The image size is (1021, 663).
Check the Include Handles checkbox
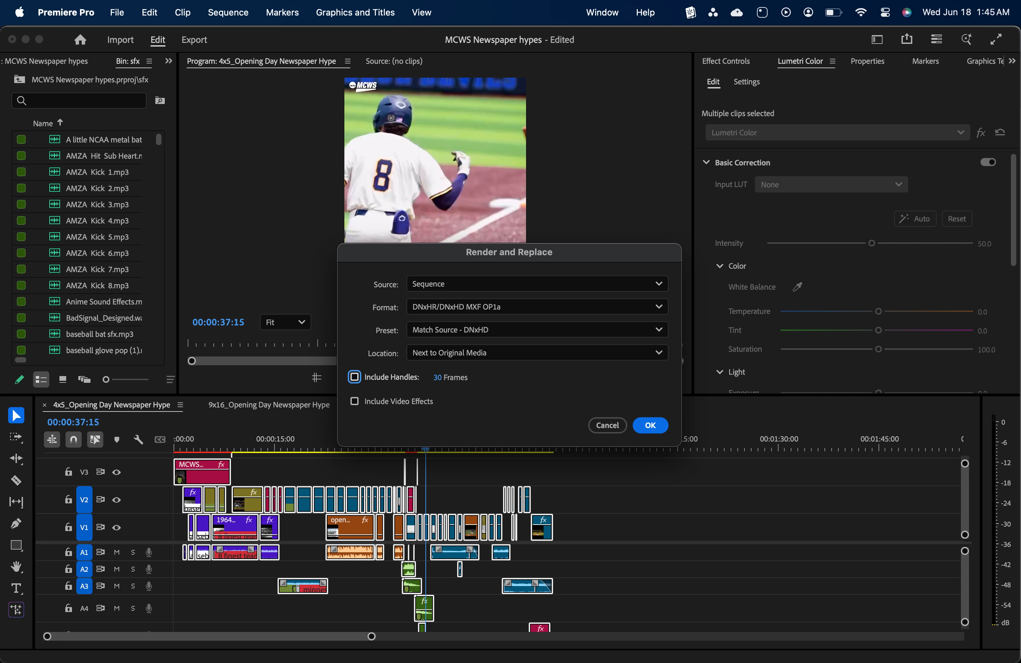point(355,377)
